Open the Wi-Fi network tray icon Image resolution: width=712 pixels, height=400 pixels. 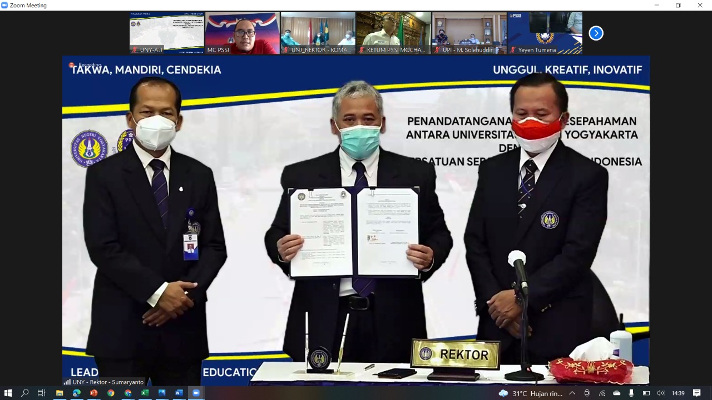(x=602, y=393)
